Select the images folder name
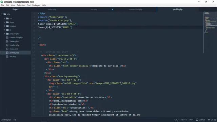Viewport: 217px width, 122px height. pos(13,26)
